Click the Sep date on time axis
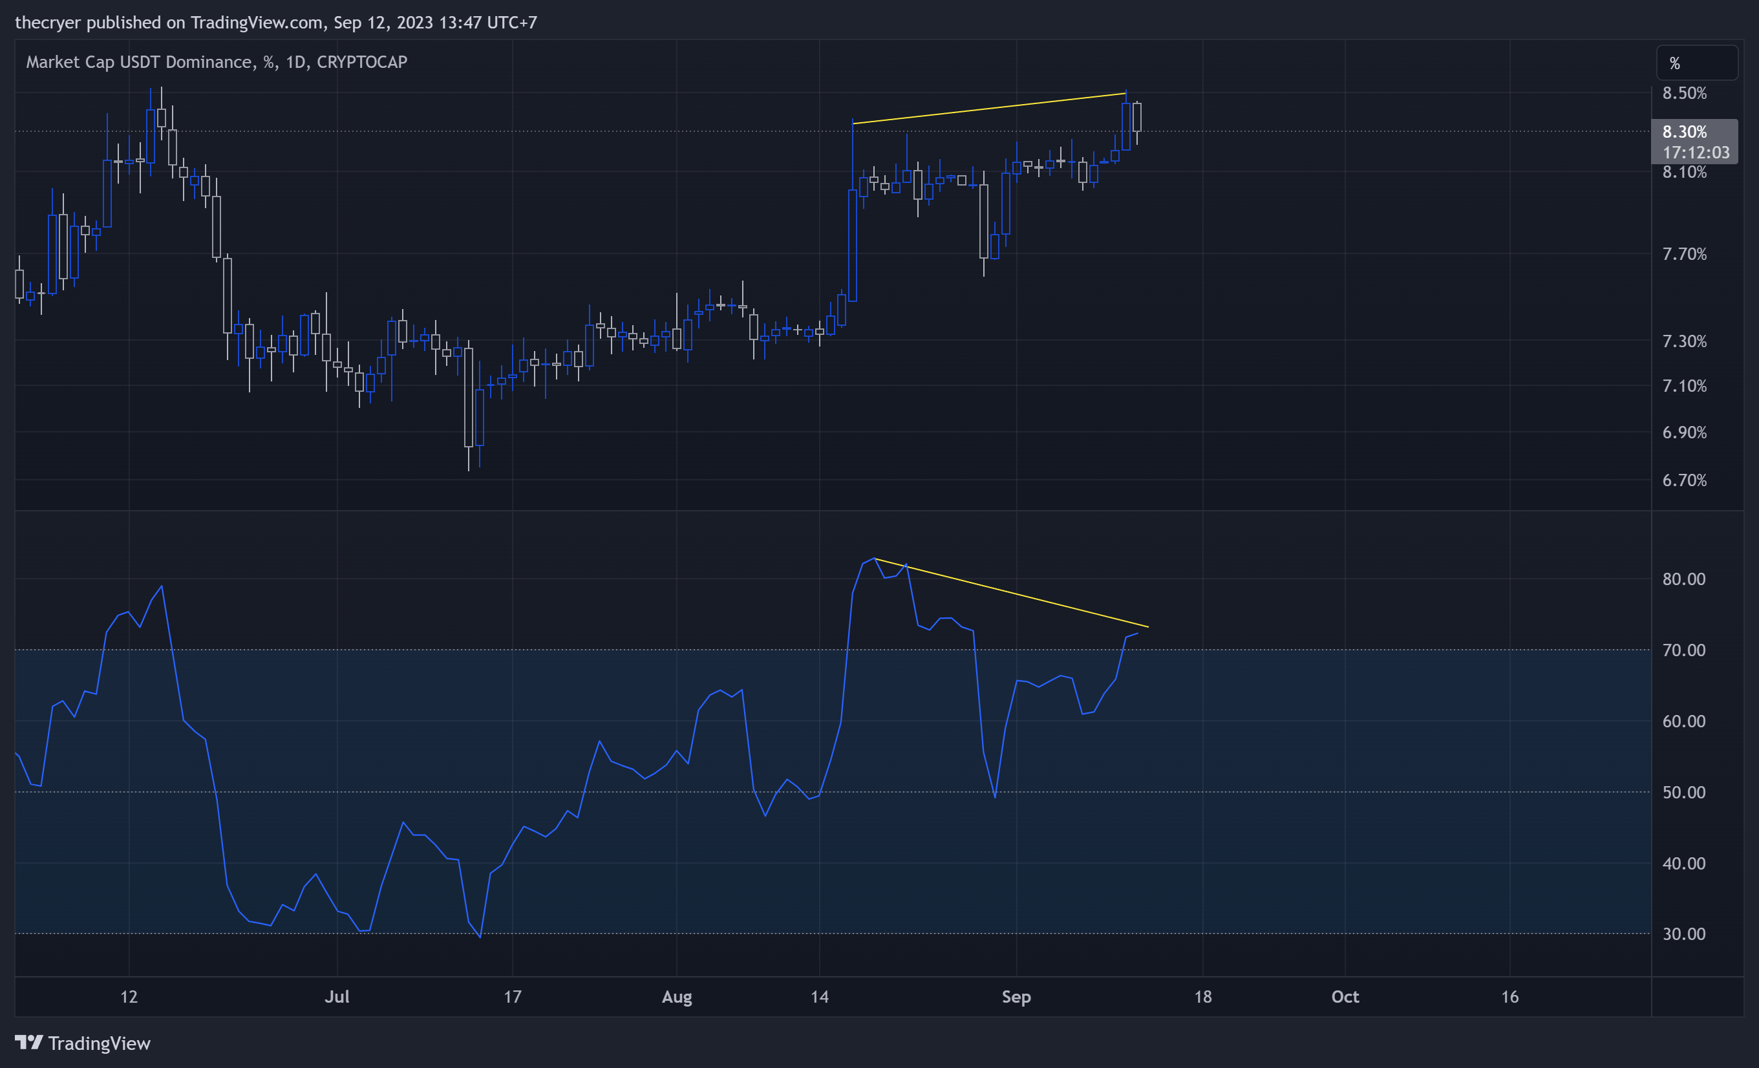 1016,997
